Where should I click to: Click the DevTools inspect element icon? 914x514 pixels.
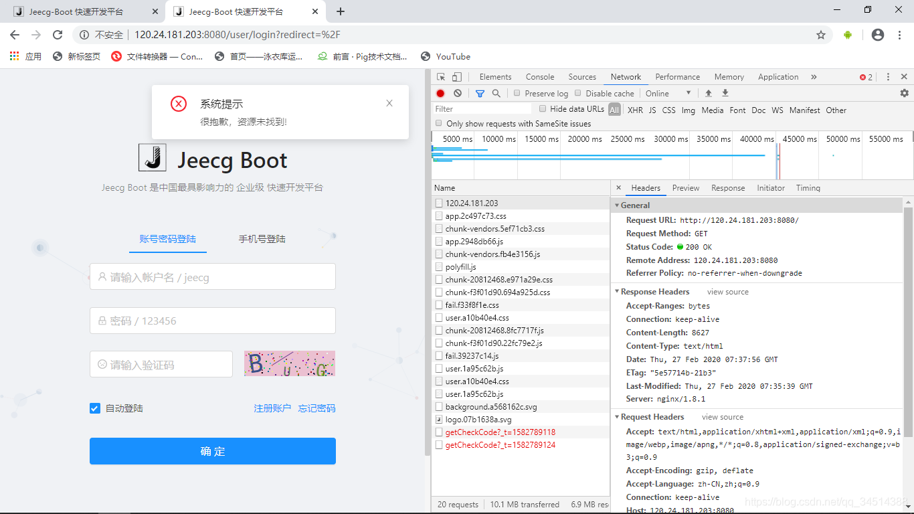point(441,77)
